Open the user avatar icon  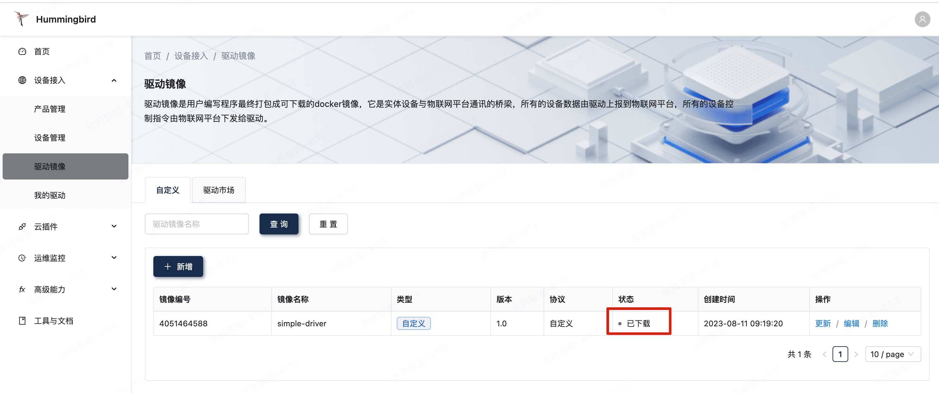point(922,19)
